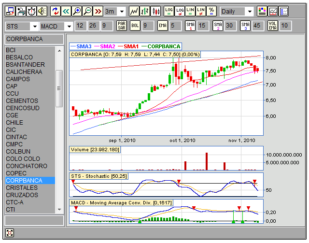Viewport: 309px width, 243px height.
Task: Select bar (OHLC) chart style icon
Action: point(145,11)
